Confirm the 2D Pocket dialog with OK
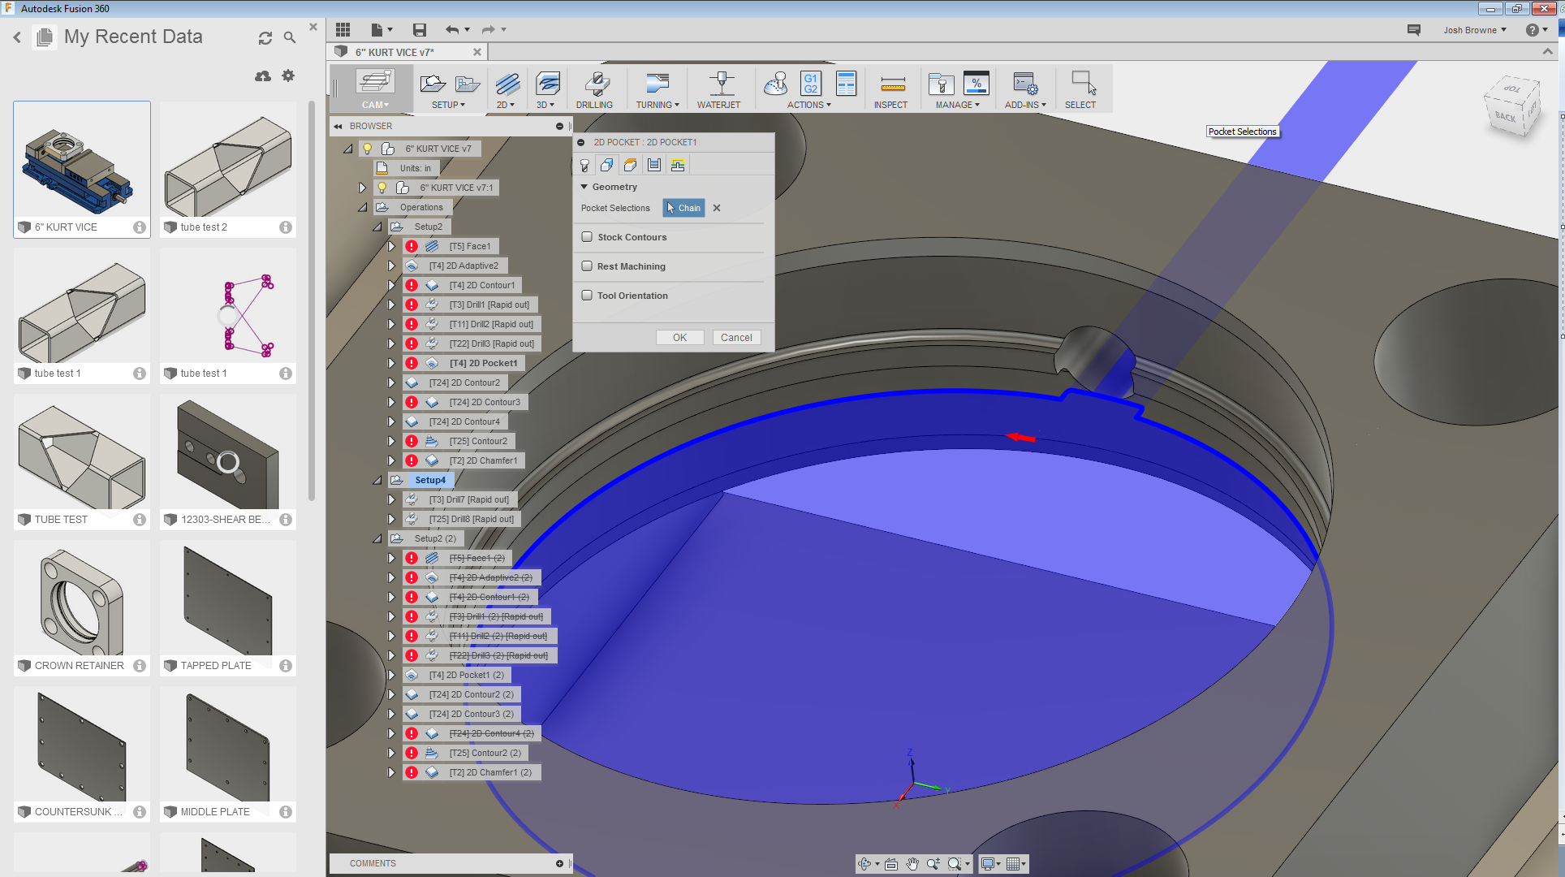 679,338
